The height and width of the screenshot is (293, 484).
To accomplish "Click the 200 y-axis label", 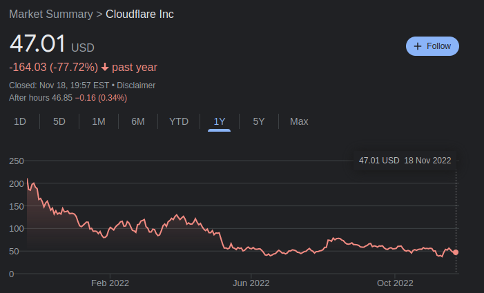I will [17, 184].
